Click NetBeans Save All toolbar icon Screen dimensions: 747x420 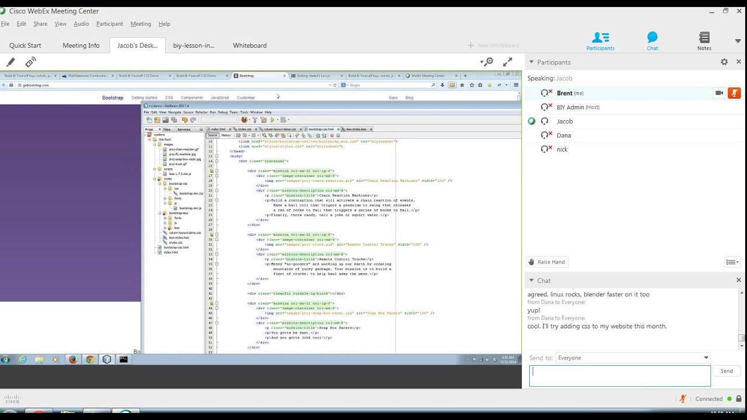coord(174,120)
